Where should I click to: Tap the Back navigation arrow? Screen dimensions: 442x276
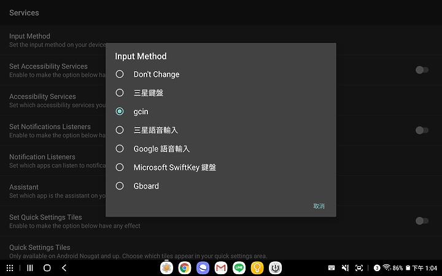[64, 268]
